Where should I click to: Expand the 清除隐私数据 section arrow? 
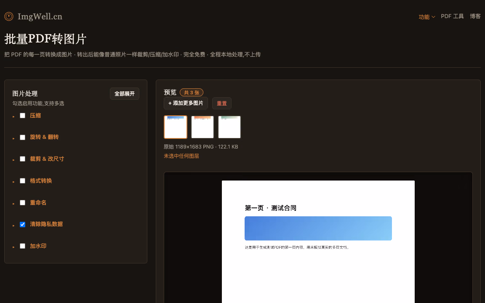click(13, 226)
